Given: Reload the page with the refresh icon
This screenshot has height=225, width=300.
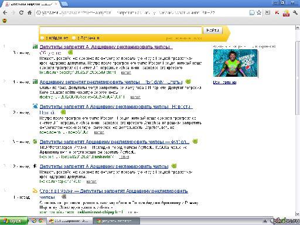Looking at the screenshot, I should click(21, 13).
